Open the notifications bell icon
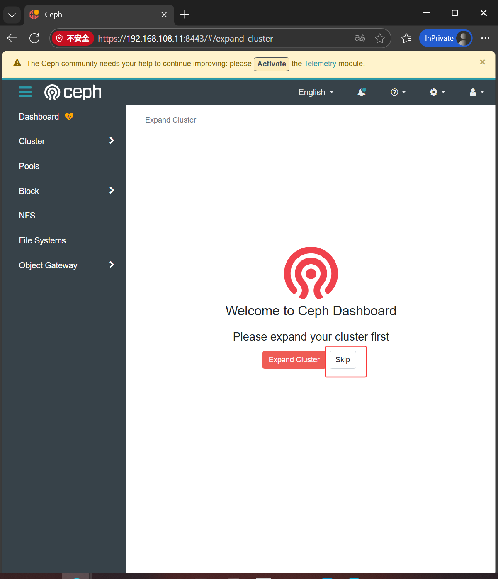 (362, 92)
